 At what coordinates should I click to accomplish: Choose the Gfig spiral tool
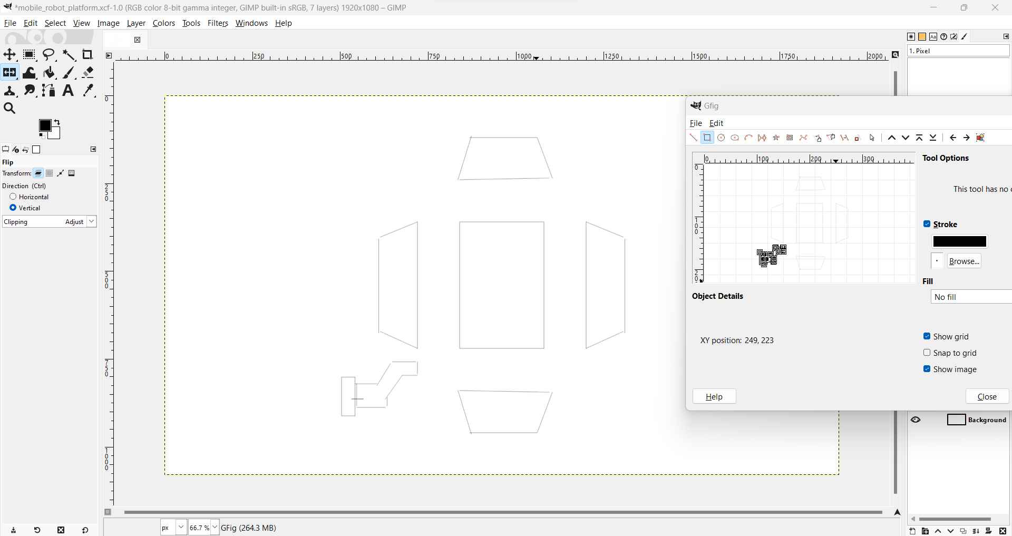pos(790,138)
